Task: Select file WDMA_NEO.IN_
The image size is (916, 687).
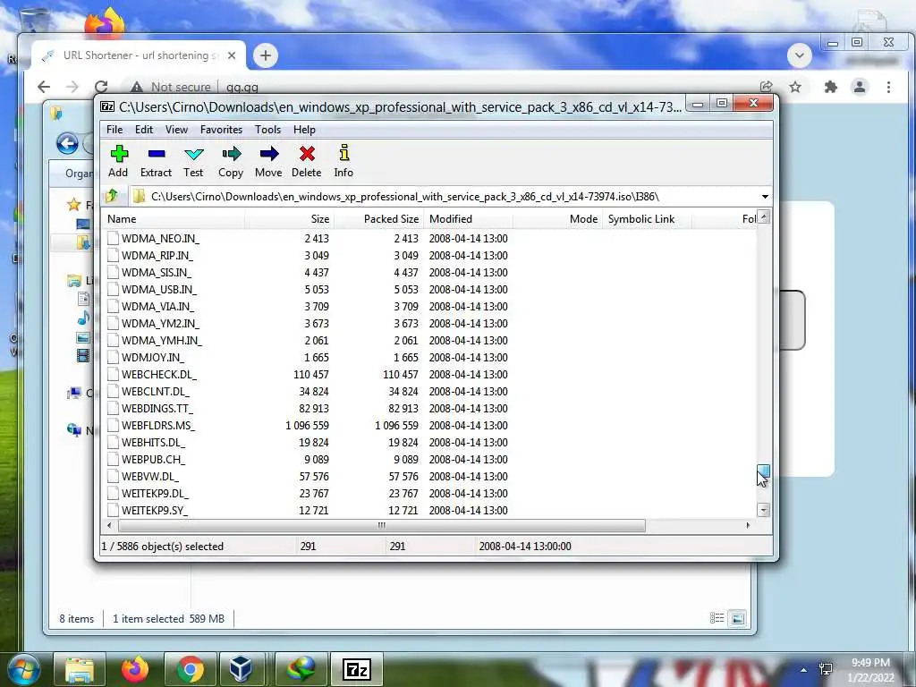Action: tap(160, 238)
